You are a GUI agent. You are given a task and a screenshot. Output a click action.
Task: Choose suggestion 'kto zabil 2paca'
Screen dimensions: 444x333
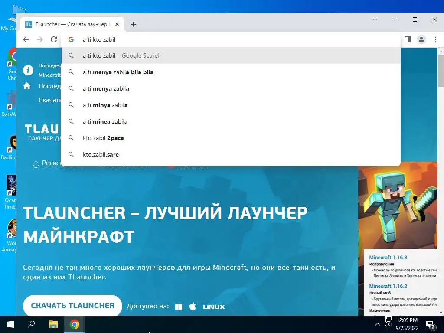pyautogui.click(x=231, y=138)
